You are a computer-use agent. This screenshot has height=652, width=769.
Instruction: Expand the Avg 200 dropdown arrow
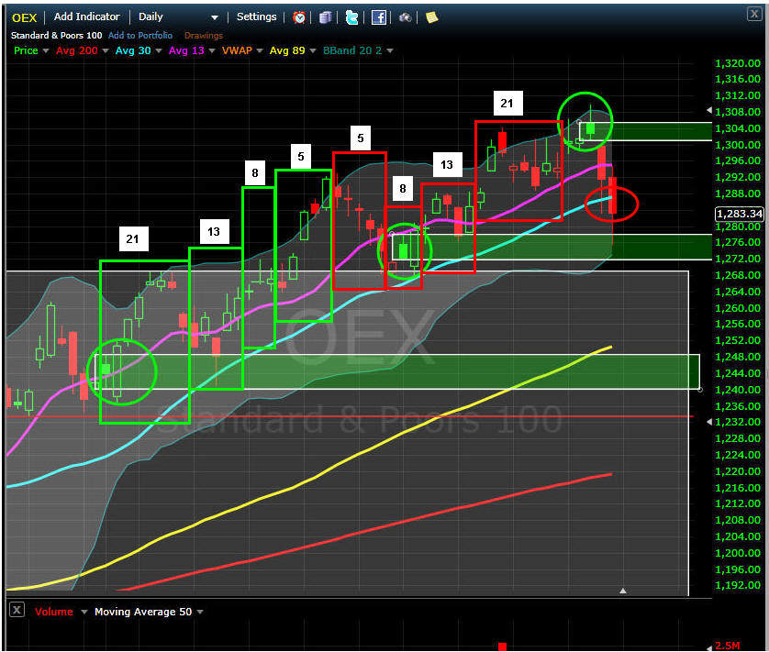click(105, 51)
